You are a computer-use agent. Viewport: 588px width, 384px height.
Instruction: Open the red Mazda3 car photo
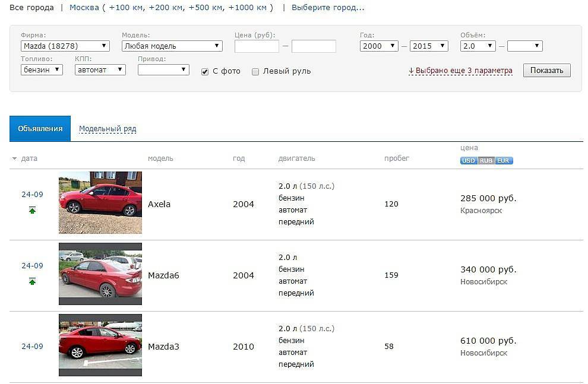pos(100,345)
